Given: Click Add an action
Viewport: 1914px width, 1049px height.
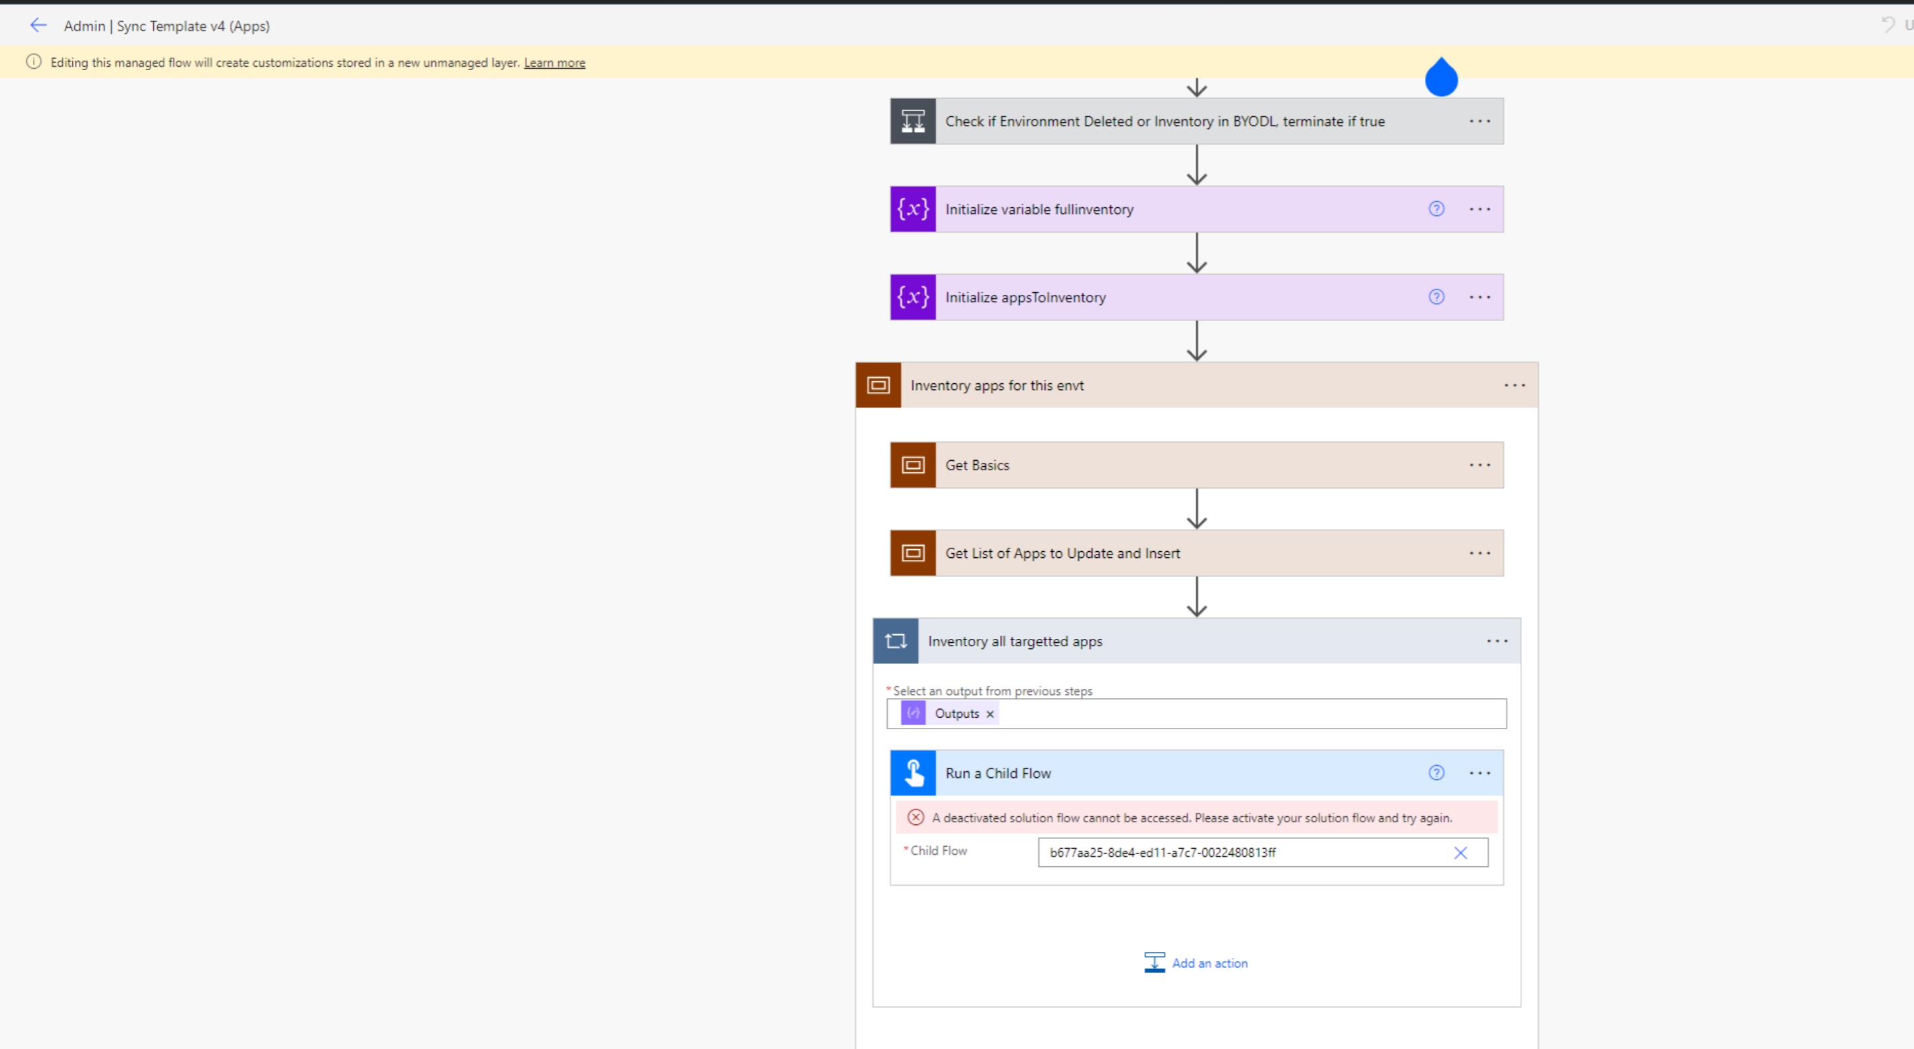Looking at the screenshot, I should [1210, 962].
